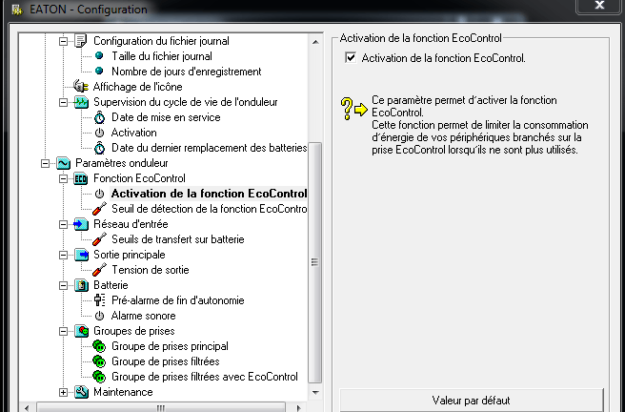Image resolution: width=625 pixels, height=412 pixels.
Task: Select Nombre de jours d'enregistrement
Action: pyautogui.click(x=186, y=72)
